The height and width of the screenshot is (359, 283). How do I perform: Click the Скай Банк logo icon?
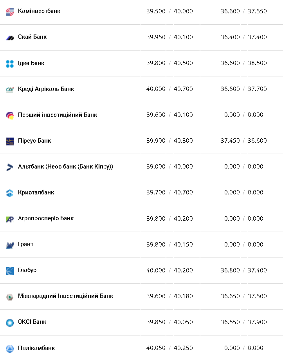10,38
